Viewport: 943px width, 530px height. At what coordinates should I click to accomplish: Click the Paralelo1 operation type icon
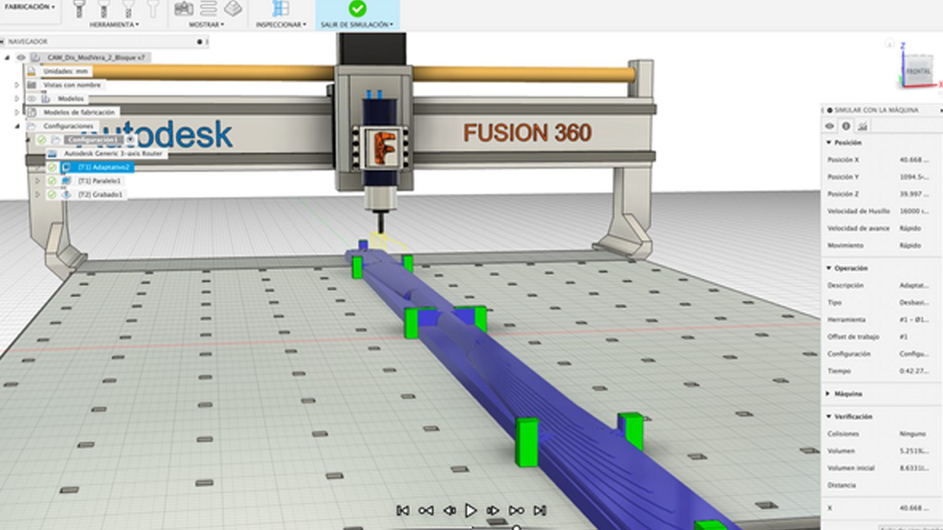[66, 181]
